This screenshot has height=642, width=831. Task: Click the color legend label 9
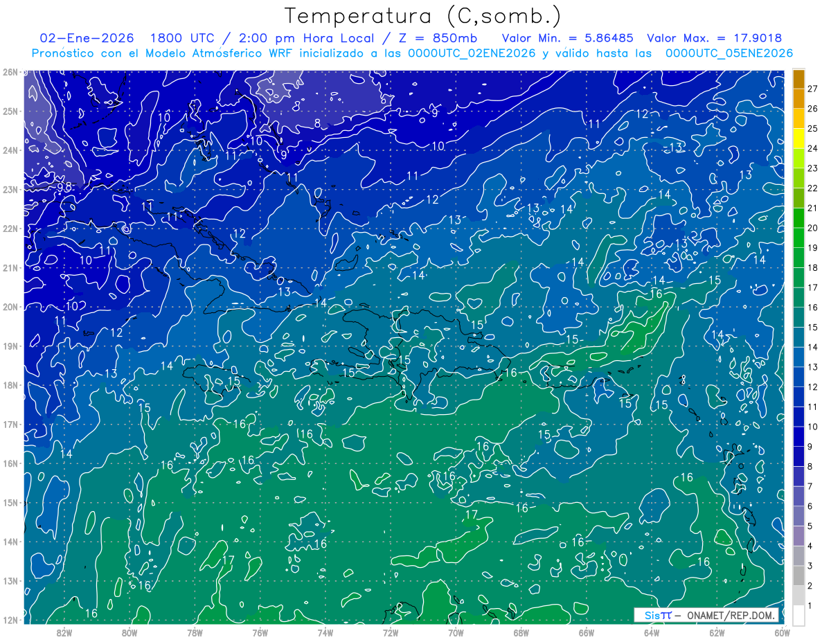tap(810, 447)
